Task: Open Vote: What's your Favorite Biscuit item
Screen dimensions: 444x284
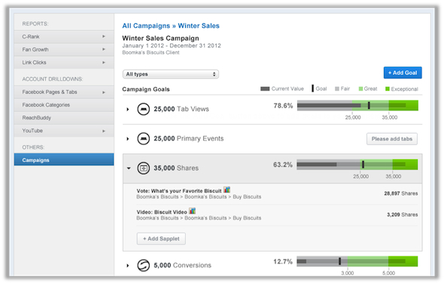Action: [x=179, y=191]
